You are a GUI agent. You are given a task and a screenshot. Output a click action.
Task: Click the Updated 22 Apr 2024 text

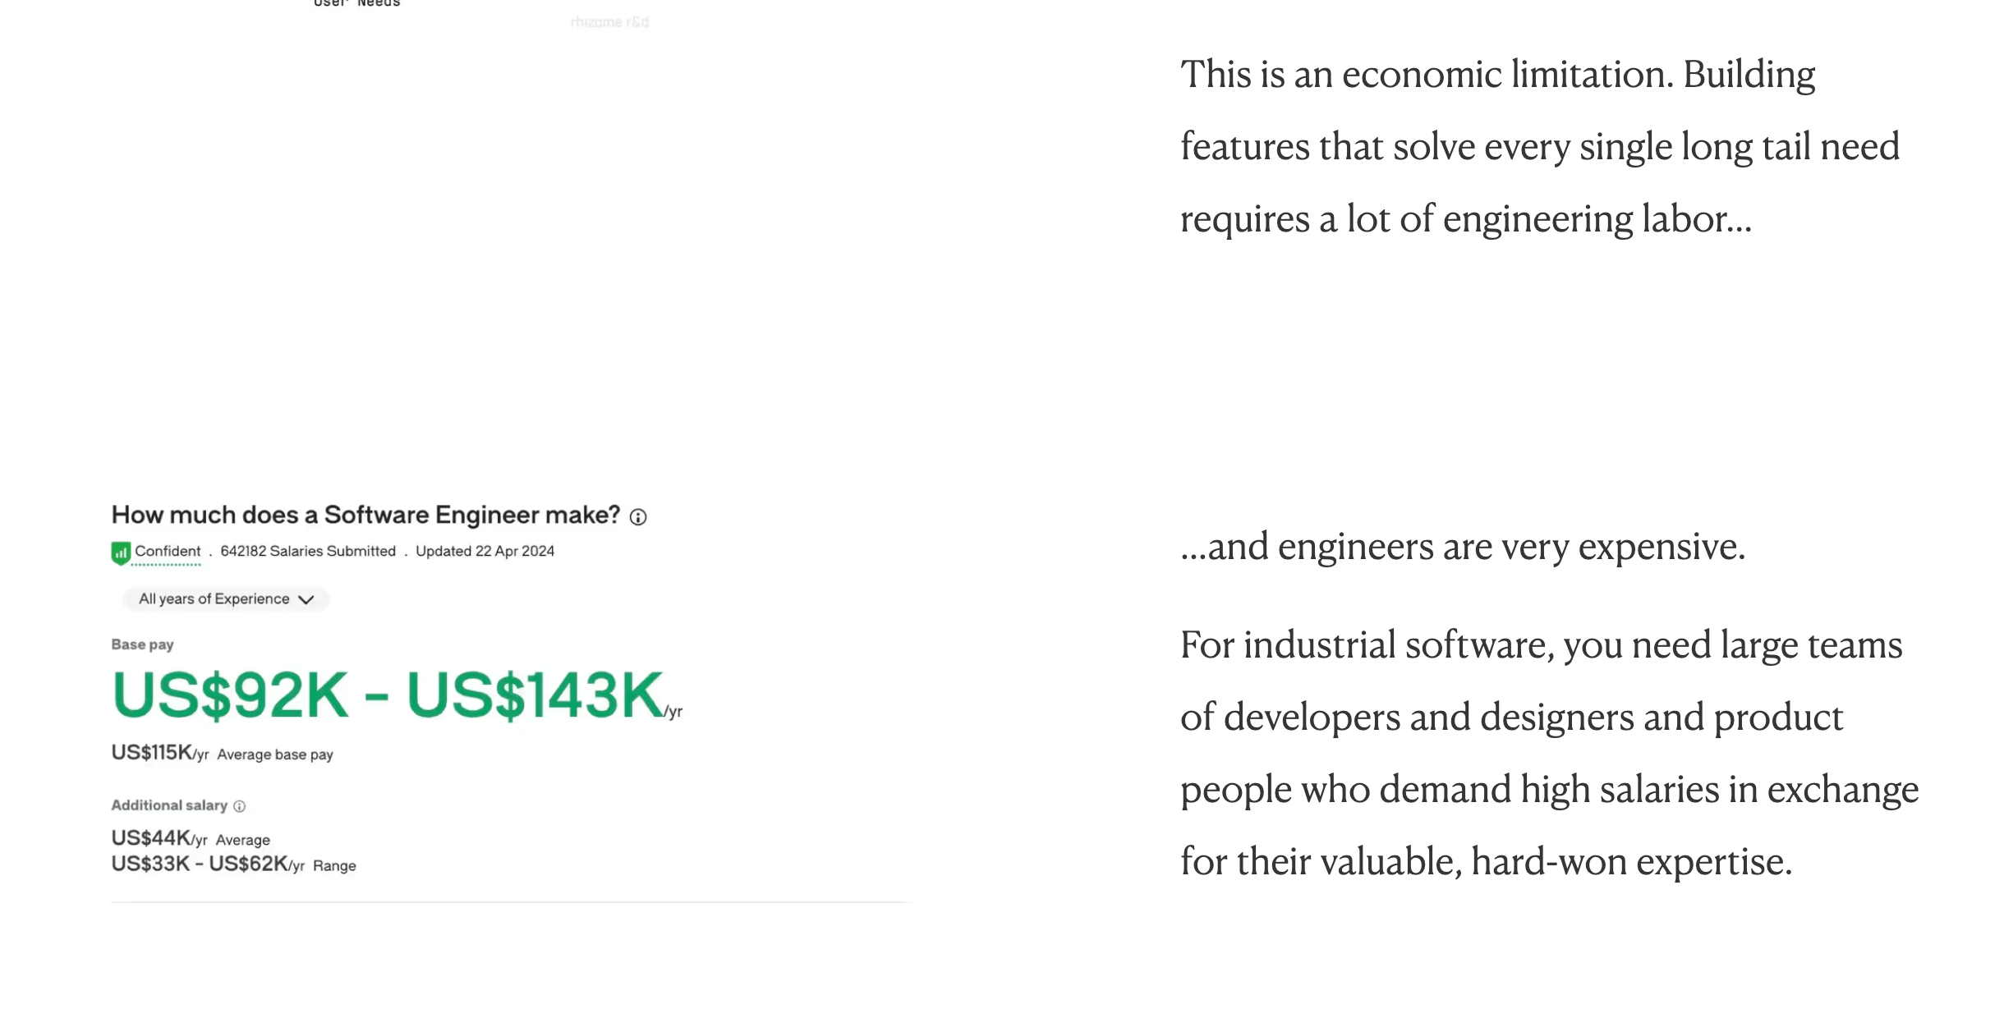(485, 552)
